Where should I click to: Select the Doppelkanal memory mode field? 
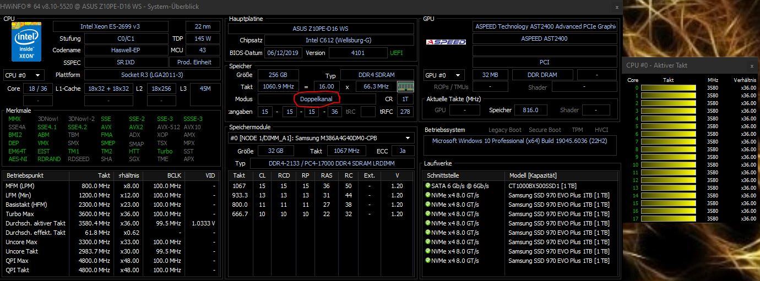point(317,99)
